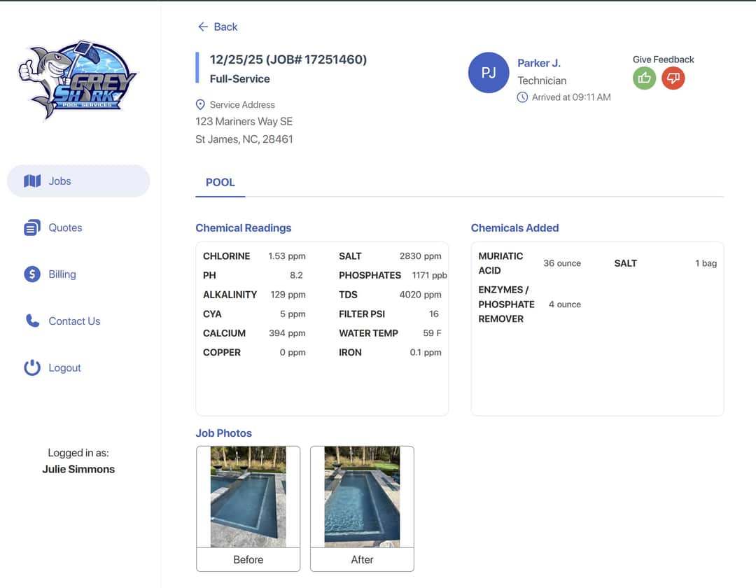Click the Quotes documents icon
The image size is (756, 588).
pos(32,227)
